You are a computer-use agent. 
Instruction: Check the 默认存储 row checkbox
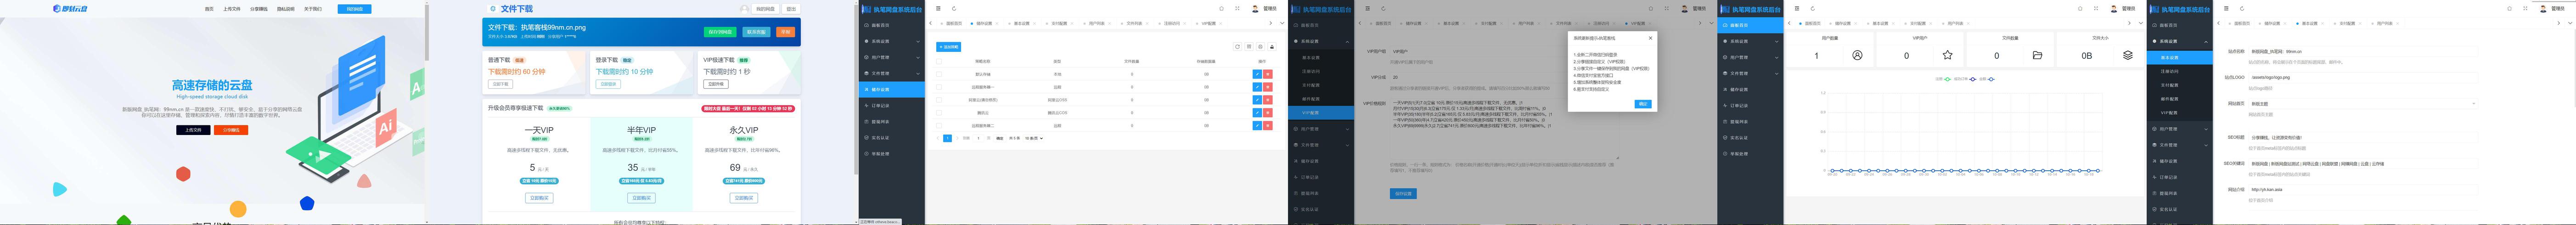point(939,74)
